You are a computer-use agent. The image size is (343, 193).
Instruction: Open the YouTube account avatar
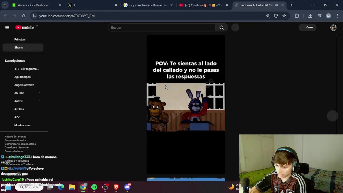tap(334, 27)
